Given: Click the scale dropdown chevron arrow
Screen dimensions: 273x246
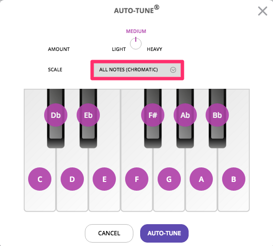Looking at the screenshot, I should pyautogui.click(x=173, y=70).
